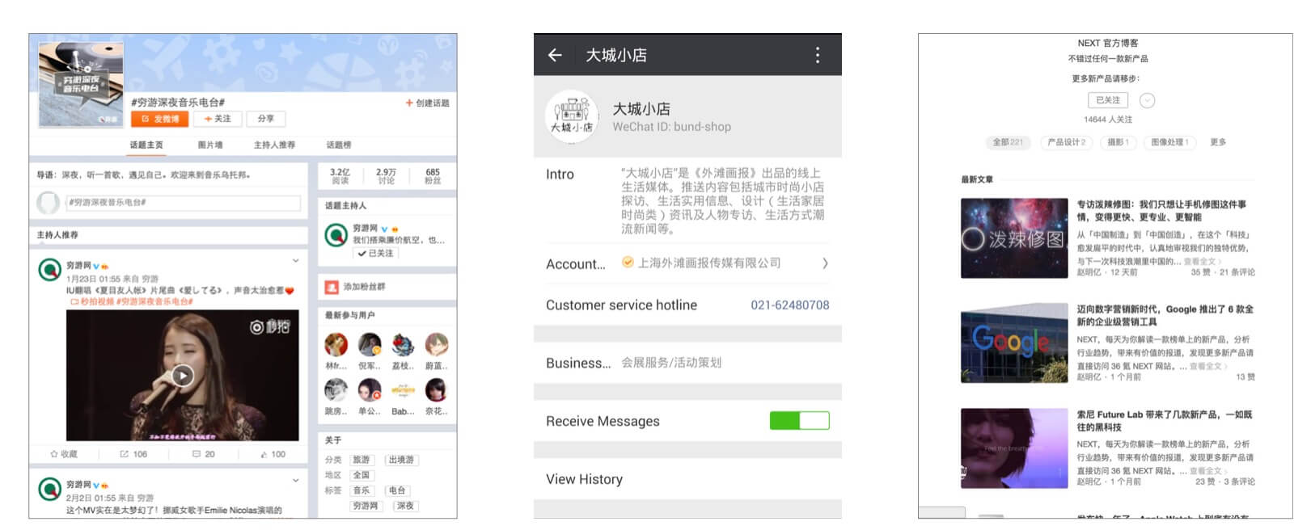Click the 穷游网 avatar on the February 2 post
This screenshot has height=530, width=1294.
(x=50, y=488)
